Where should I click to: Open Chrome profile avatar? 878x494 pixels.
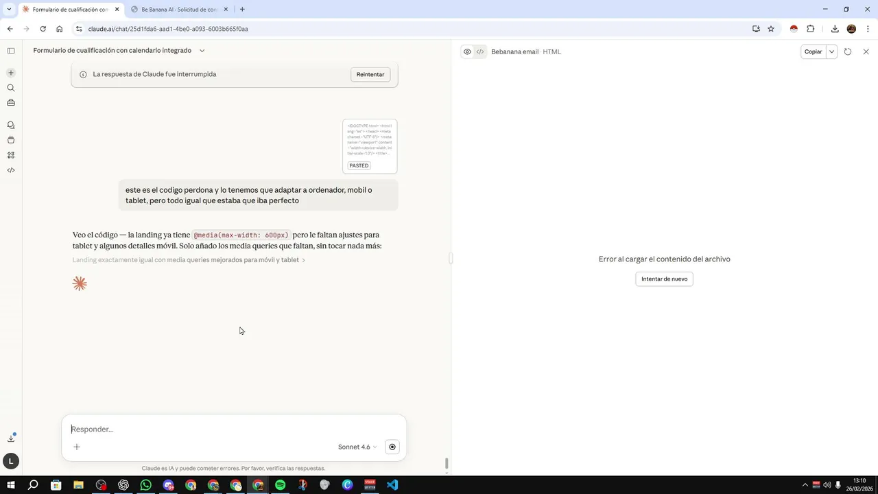point(851,29)
